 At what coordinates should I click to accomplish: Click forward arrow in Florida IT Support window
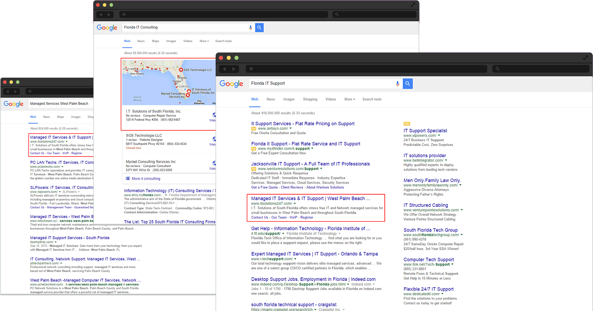click(x=234, y=69)
